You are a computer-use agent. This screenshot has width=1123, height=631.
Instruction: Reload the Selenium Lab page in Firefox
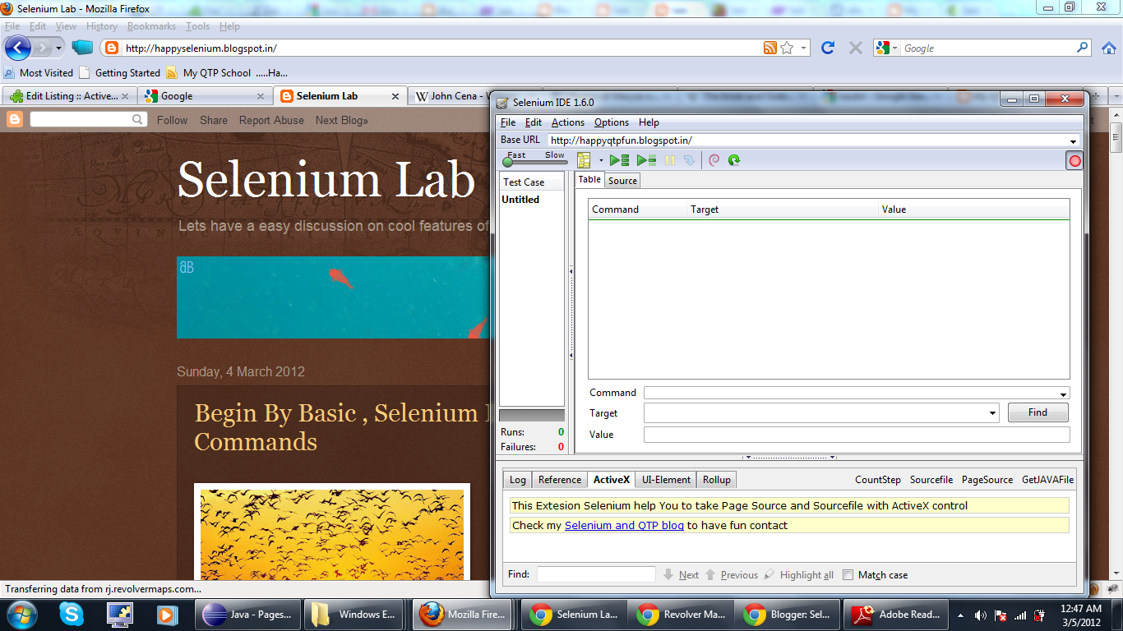827,48
